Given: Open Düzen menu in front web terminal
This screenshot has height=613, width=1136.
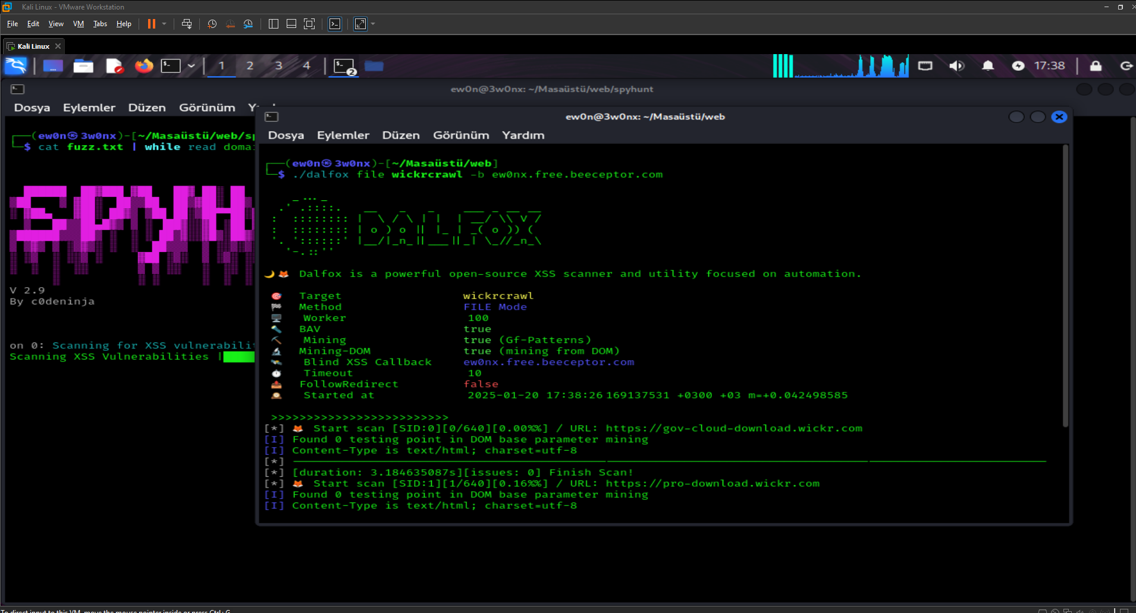Looking at the screenshot, I should click(x=401, y=135).
